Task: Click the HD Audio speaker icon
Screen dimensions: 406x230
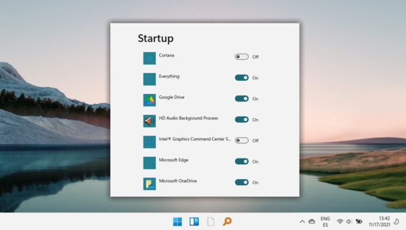Action: point(149,121)
